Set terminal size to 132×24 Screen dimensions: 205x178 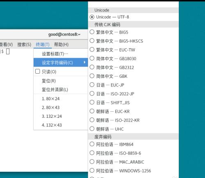(61, 116)
